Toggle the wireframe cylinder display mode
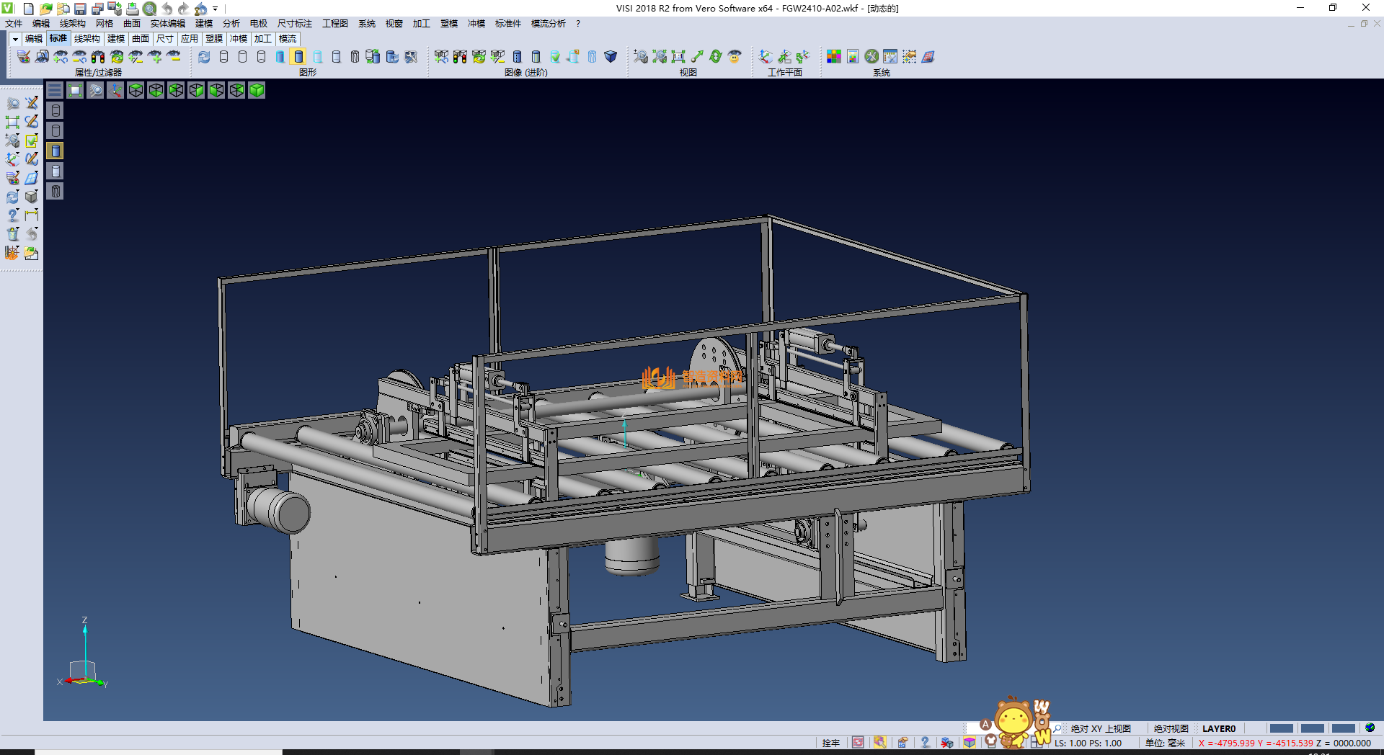Image resolution: width=1384 pixels, height=755 pixels. click(223, 57)
